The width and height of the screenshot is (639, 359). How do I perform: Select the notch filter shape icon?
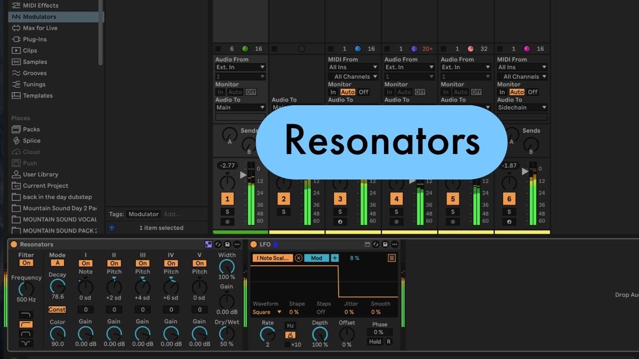[26, 343]
